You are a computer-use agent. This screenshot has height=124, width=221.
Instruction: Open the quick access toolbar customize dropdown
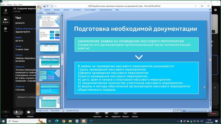pos(56,6)
